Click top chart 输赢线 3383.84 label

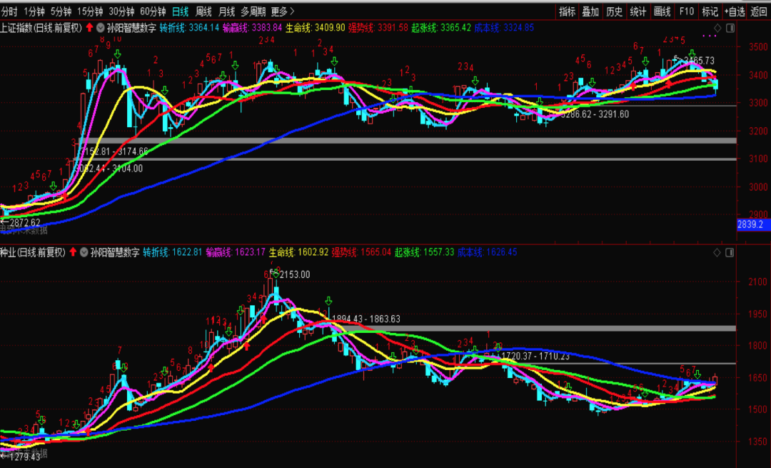252,28
